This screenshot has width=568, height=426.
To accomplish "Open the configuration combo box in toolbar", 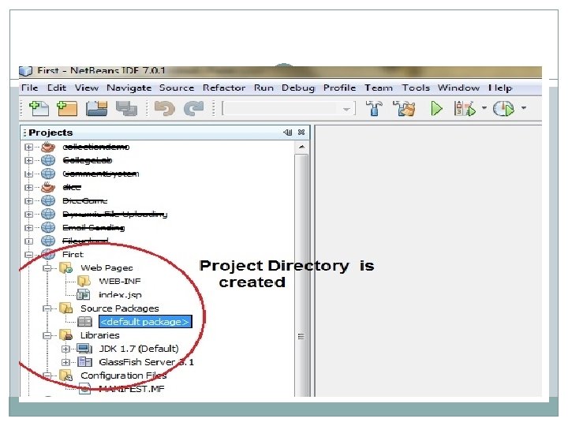I will click(x=289, y=108).
